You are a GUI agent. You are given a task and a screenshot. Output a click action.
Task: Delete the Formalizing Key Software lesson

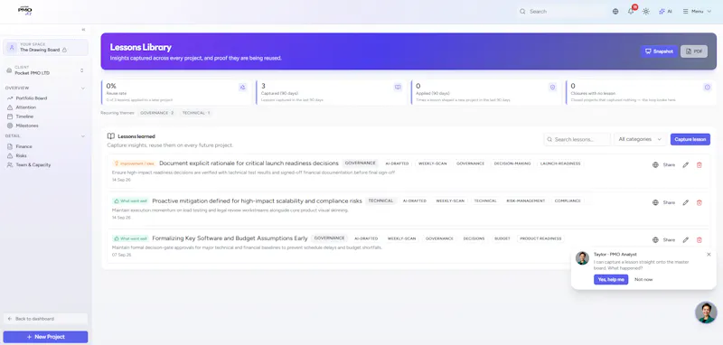699,240
